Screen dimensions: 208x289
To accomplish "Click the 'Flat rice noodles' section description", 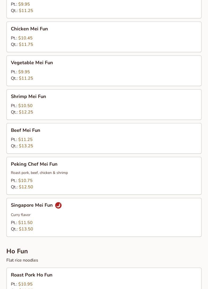I will tap(22, 260).
